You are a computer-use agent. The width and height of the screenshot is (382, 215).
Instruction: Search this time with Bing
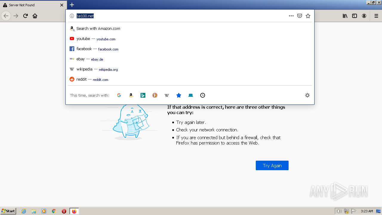click(143, 95)
